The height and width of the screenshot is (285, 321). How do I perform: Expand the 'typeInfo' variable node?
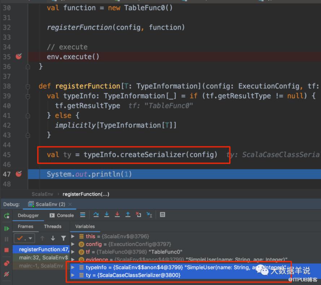73,267
